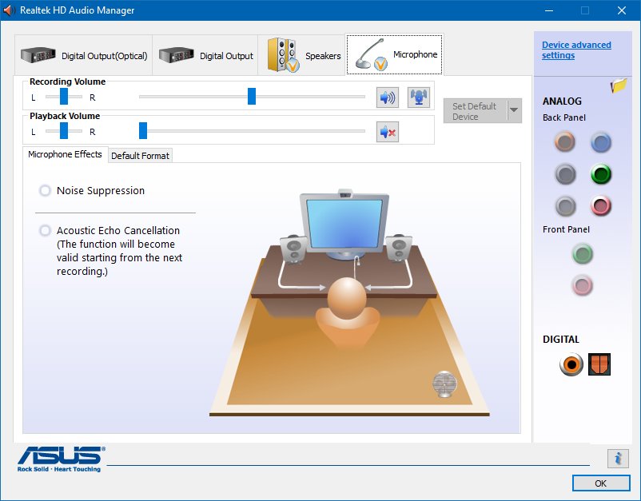Click the information icon near the OK button
This screenshot has height=501, width=641.
[x=616, y=459]
